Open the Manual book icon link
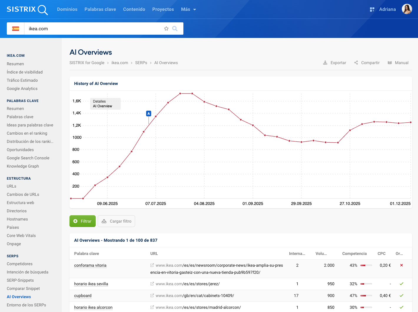The width and height of the screenshot is (418, 312). (398, 63)
